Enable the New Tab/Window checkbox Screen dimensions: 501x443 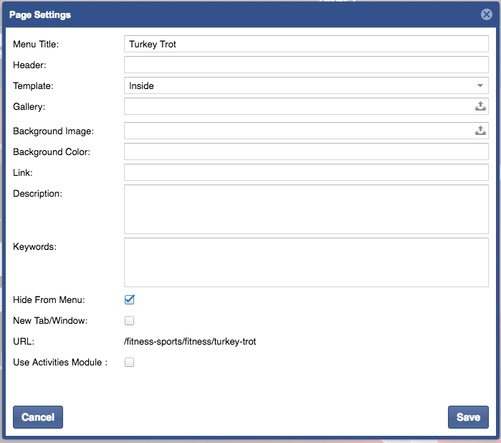pos(130,320)
